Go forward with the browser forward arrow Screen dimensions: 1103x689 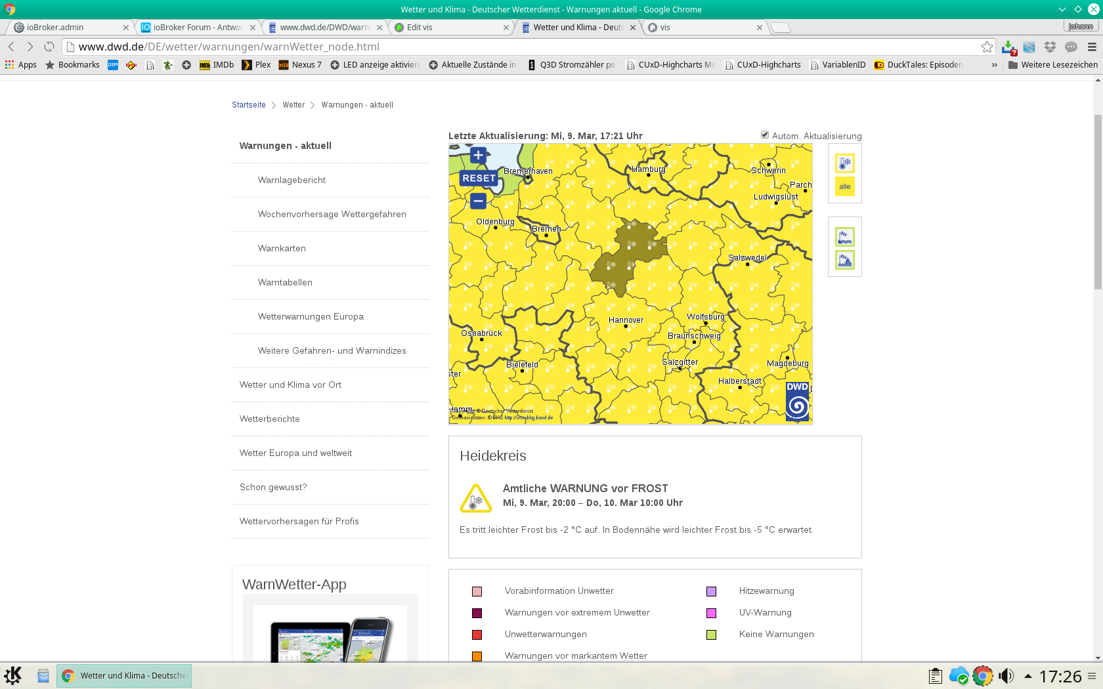(x=30, y=47)
